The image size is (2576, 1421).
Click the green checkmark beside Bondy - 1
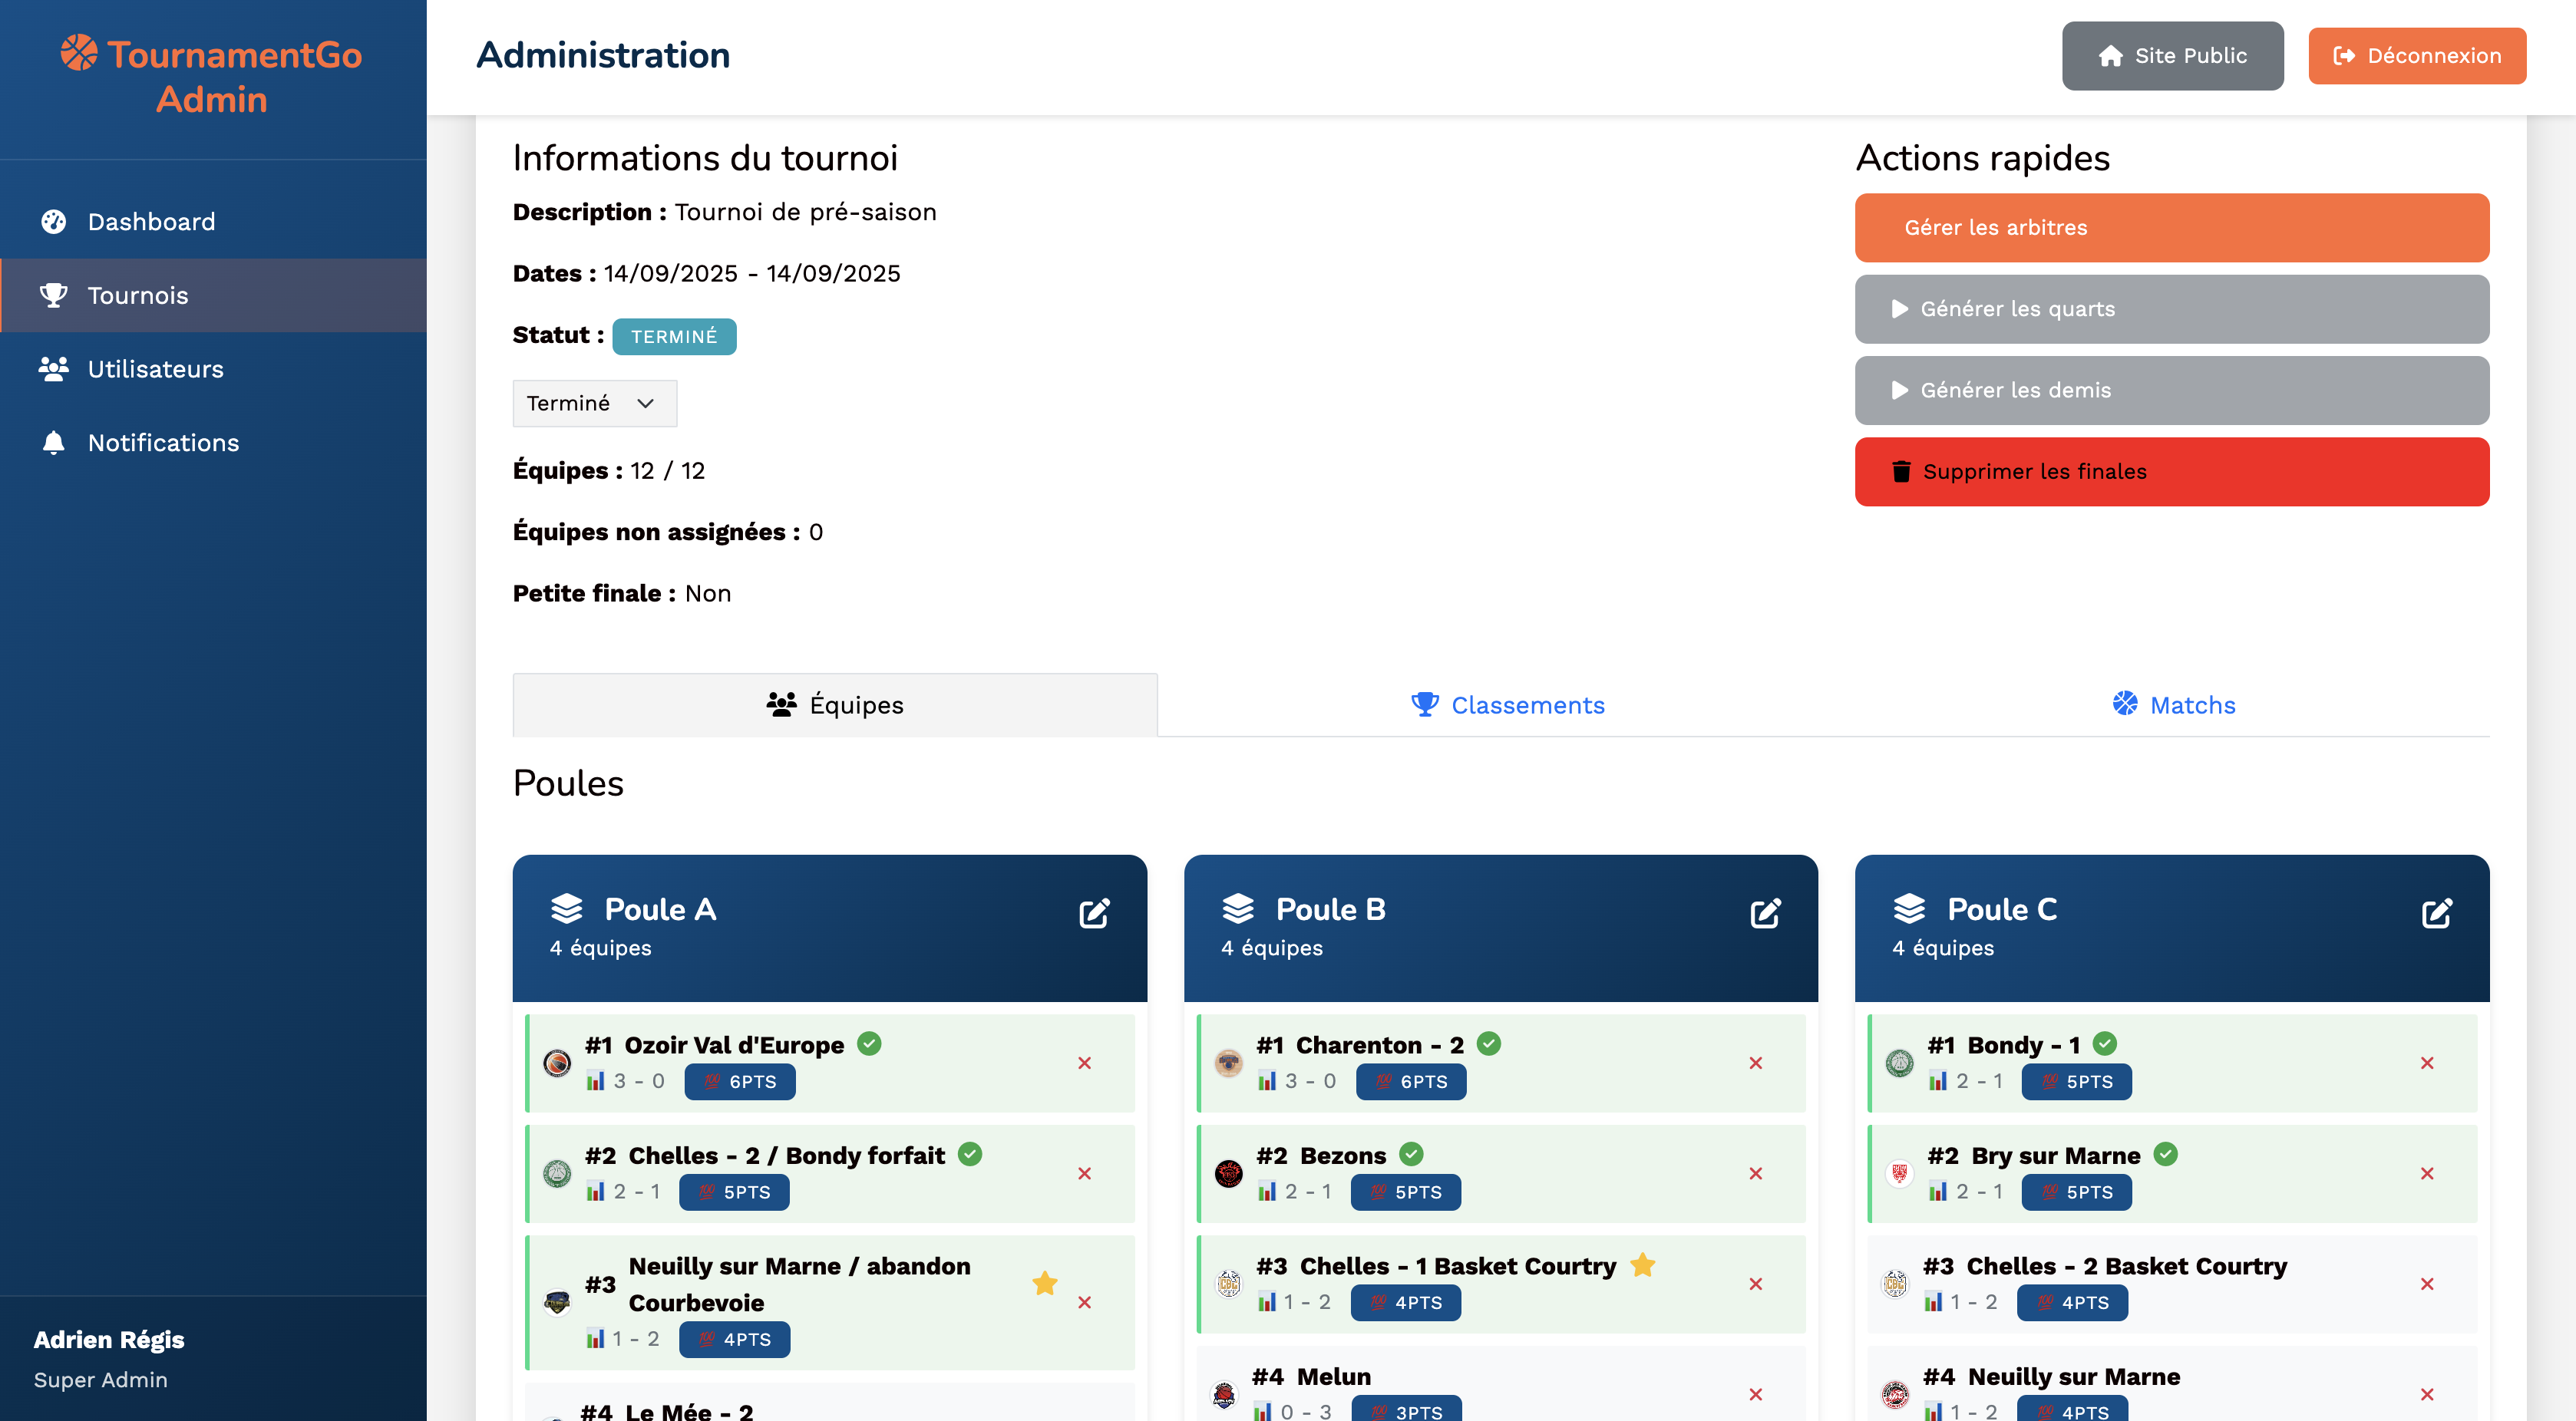click(x=2104, y=1043)
